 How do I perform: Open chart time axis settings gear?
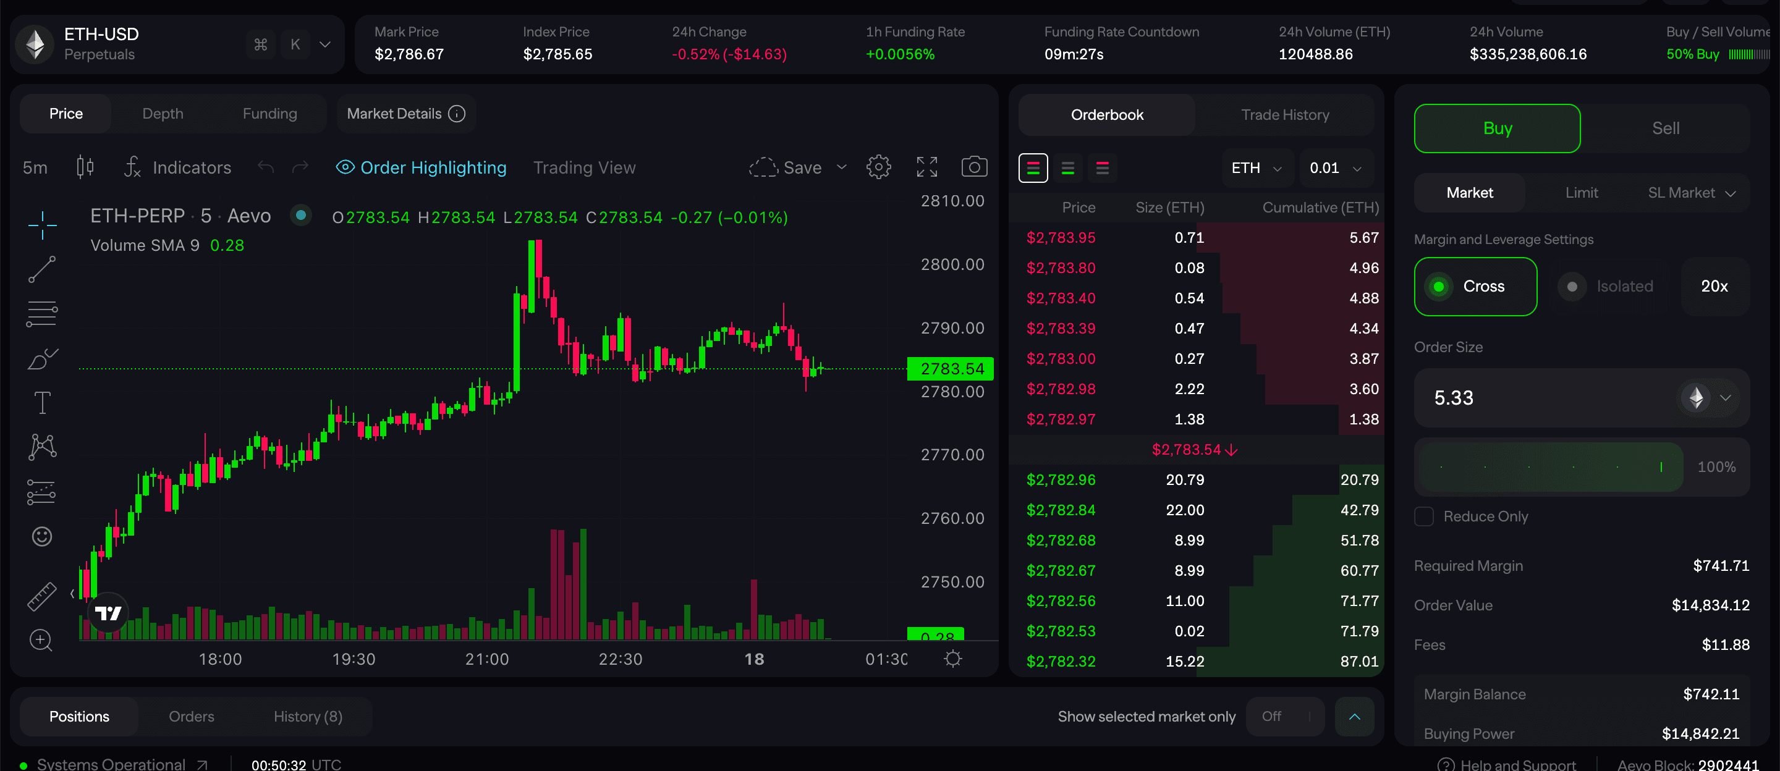(x=953, y=659)
